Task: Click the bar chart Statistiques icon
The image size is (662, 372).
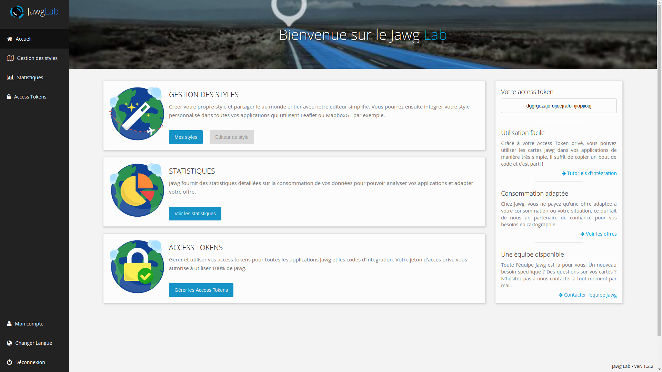Action: [10, 77]
